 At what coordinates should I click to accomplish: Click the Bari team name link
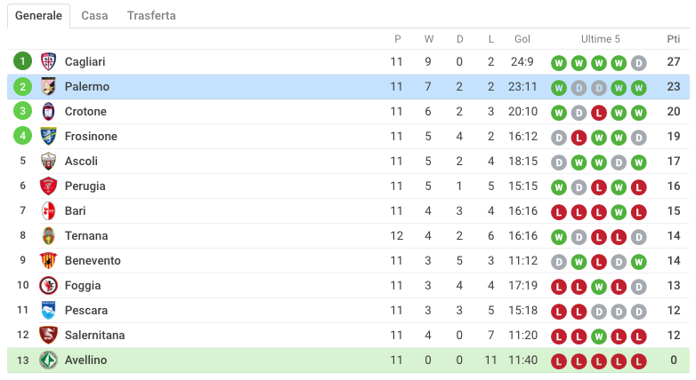(x=75, y=210)
